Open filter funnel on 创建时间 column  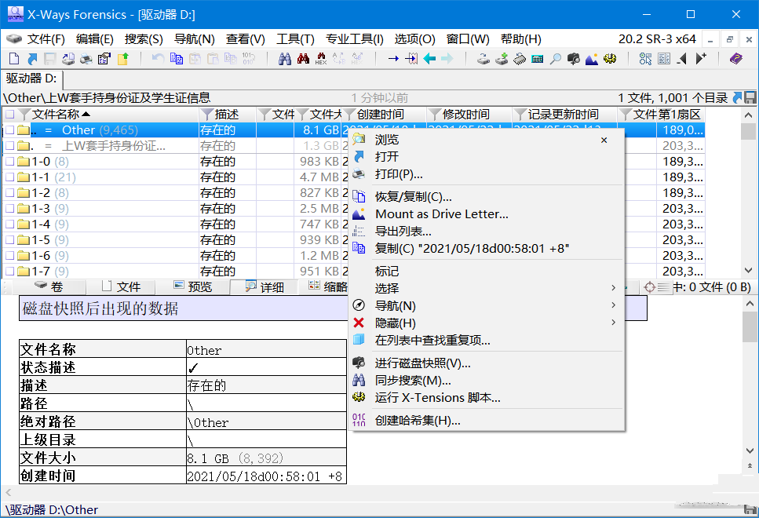pyautogui.click(x=348, y=115)
